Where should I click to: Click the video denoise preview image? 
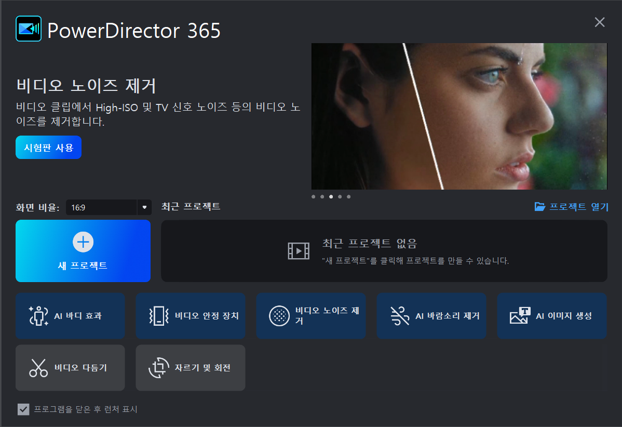click(x=459, y=116)
